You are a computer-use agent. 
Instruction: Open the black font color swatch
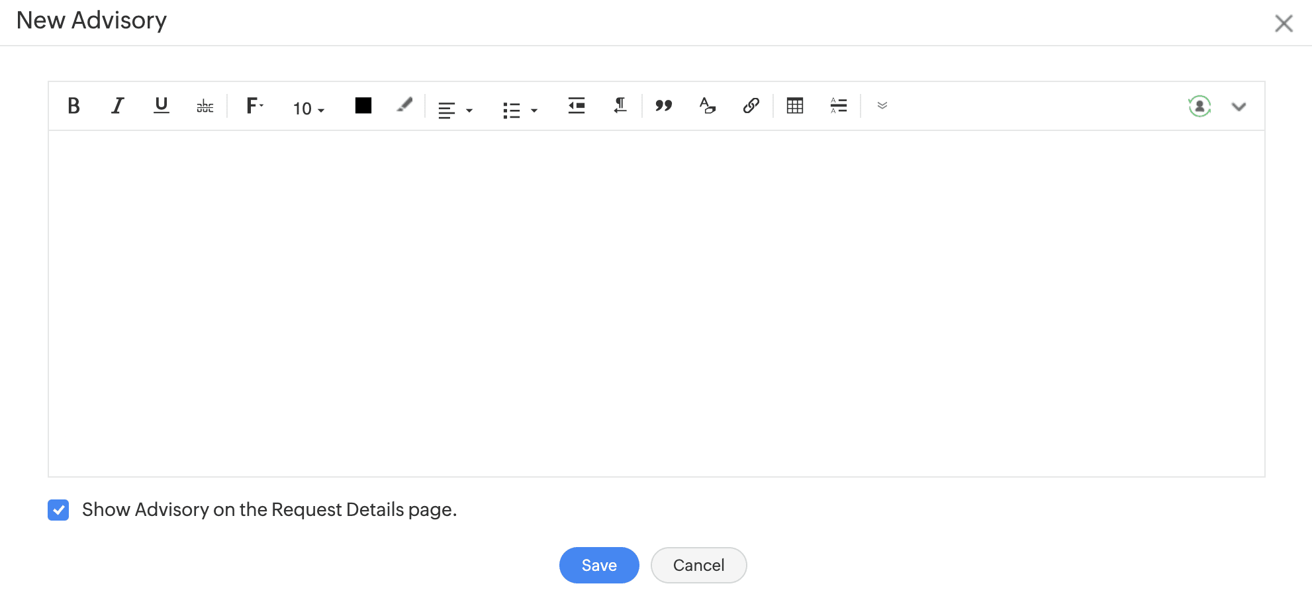coord(363,106)
